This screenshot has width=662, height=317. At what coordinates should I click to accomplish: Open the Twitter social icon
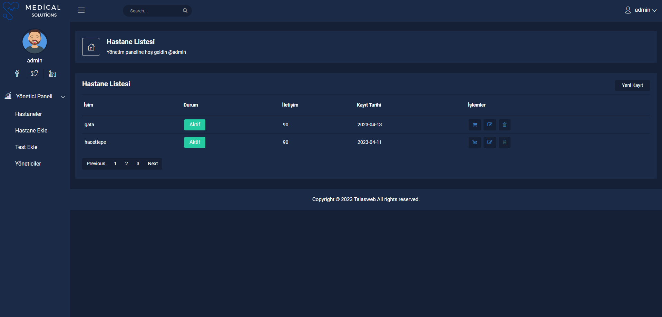(35, 73)
